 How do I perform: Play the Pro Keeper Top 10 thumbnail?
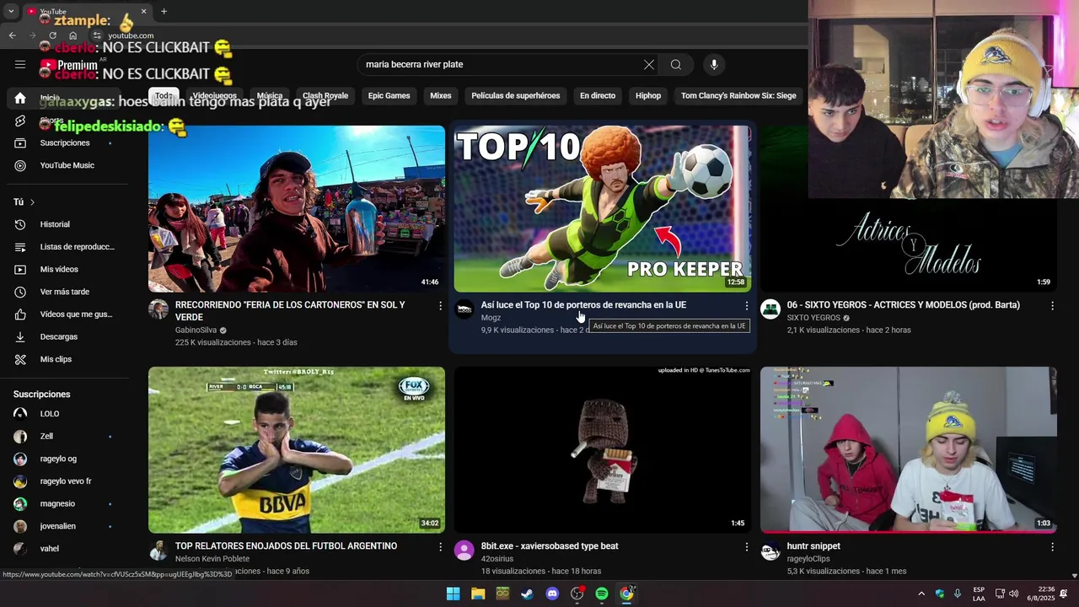tap(603, 209)
